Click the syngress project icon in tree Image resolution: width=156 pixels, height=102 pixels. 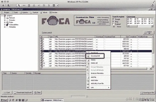click(x=5, y=16)
